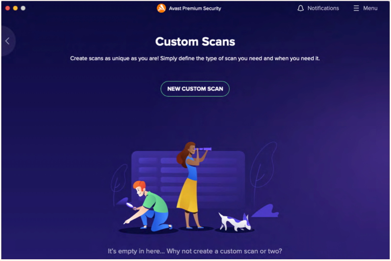The width and height of the screenshot is (391, 261).
Task: Open the Notifications label in header
Action: (323, 8)
